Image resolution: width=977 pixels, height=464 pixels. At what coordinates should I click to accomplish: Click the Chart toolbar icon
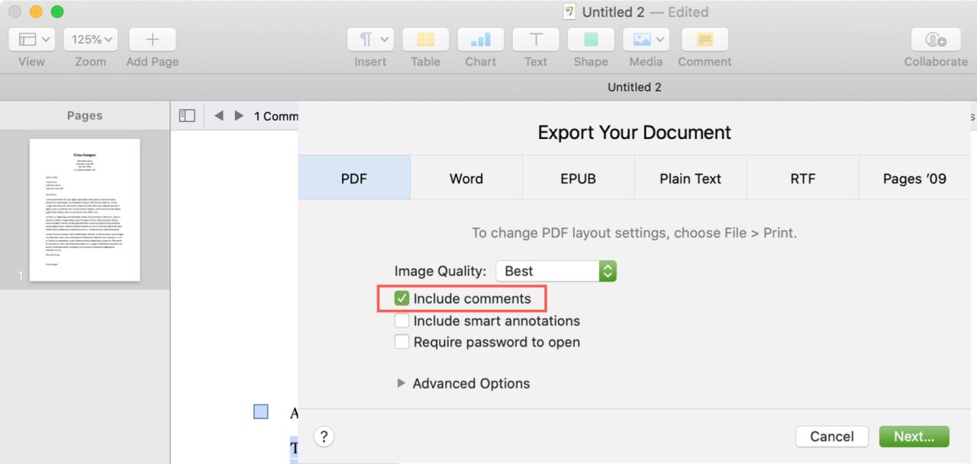pyautogui.click(x=480, y=39)
